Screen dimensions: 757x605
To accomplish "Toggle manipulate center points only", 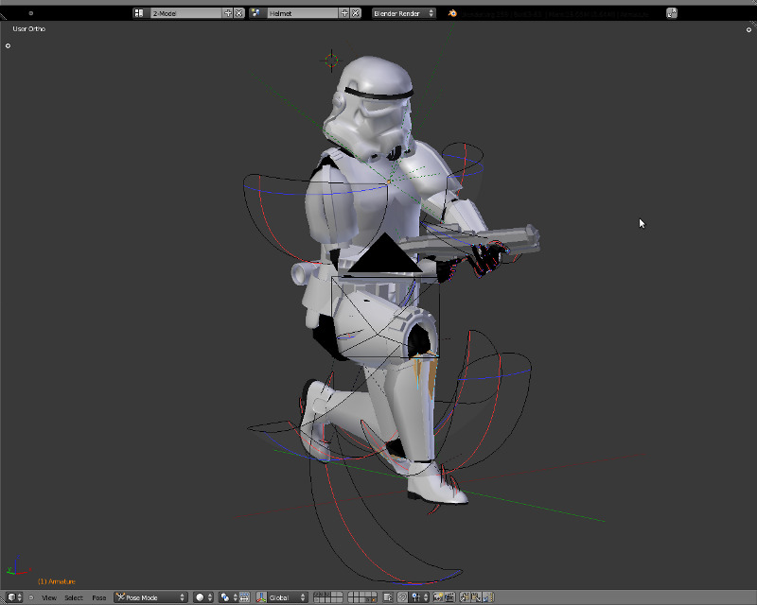I will pos(244,597).
